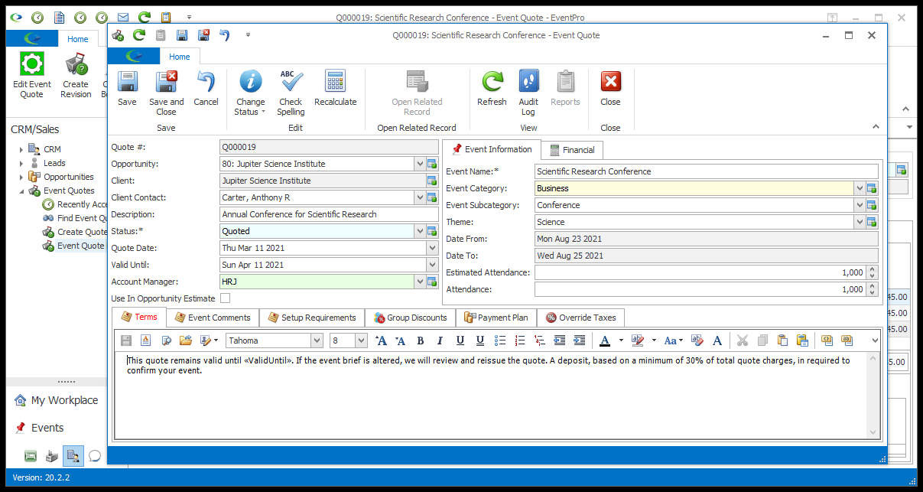Screen dimensions: 923x492
Task: Click the paste clipboard icon
Action: (x=782, y=340)
